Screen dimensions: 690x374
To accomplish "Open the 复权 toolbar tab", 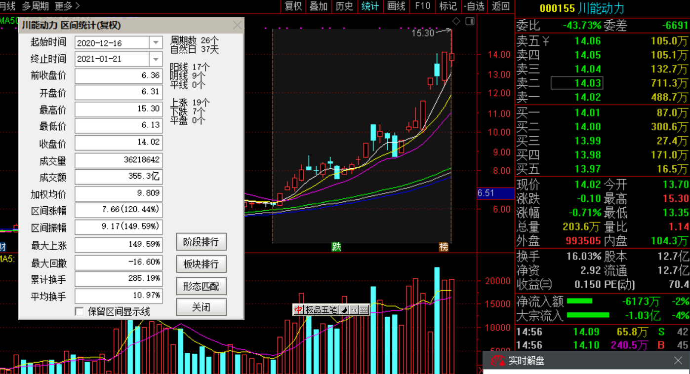I will click(x=293, y=6).
